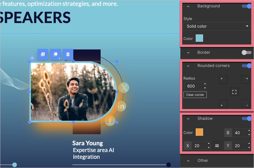Click the X (Twitter) social icon

click(x=124, y=88)
